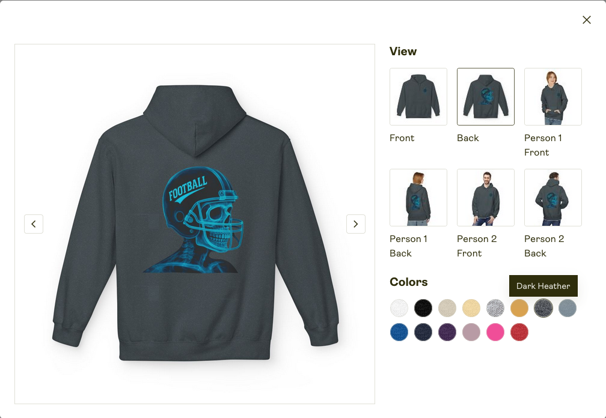Pick the red color swatch
Screen dimensions: 606x418
(x=519, y=332)
